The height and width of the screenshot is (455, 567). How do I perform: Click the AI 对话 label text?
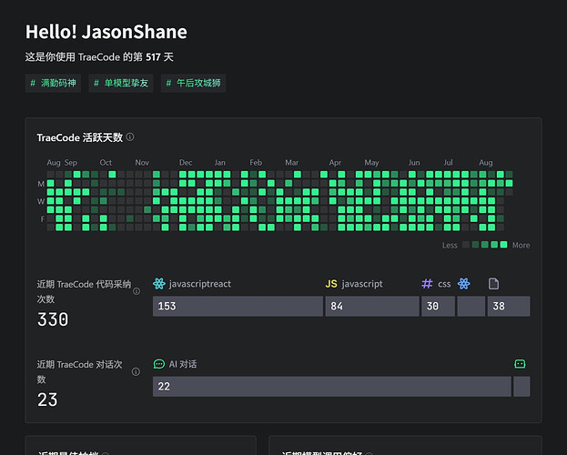pos(183,364)
